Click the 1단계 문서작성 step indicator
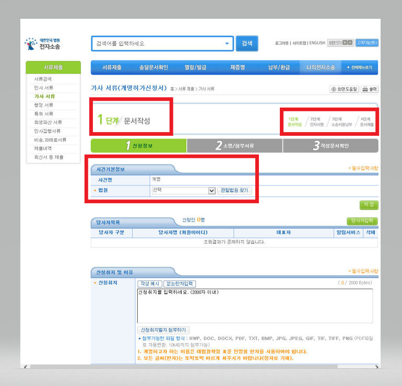Image resolution: width=402 pixels, height=386 pixels. [x=294, y=122]
